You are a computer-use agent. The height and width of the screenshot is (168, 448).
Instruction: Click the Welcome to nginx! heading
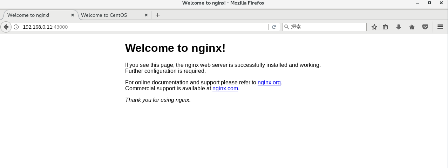(175, 48)
